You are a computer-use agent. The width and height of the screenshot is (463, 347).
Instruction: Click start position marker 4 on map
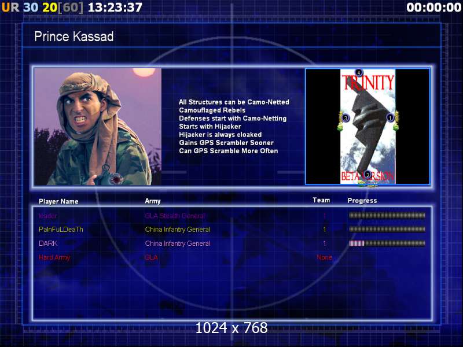pos(359,73)
